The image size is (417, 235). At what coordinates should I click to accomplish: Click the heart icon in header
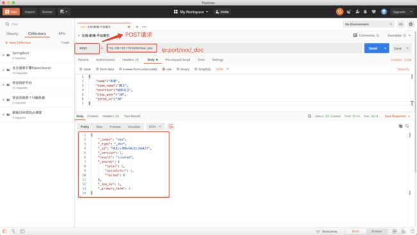373,12
